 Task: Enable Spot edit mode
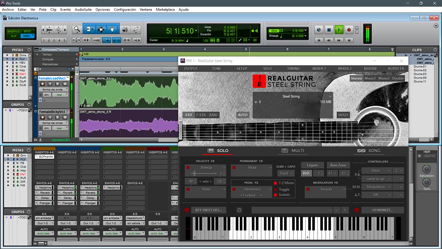[28, 31]
